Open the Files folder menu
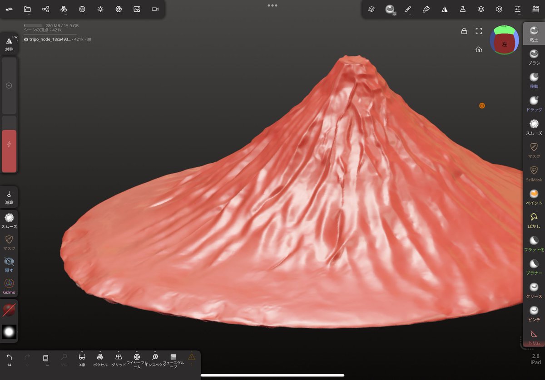Screen dimensions: 545x380 [x=27, y=9]
